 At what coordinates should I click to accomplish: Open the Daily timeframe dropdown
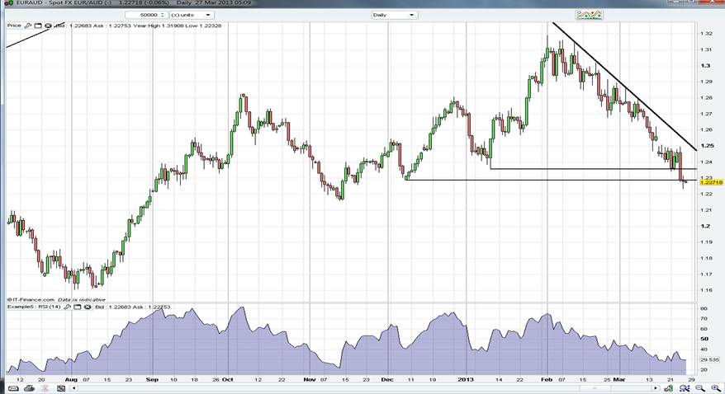tap(395, 15)
